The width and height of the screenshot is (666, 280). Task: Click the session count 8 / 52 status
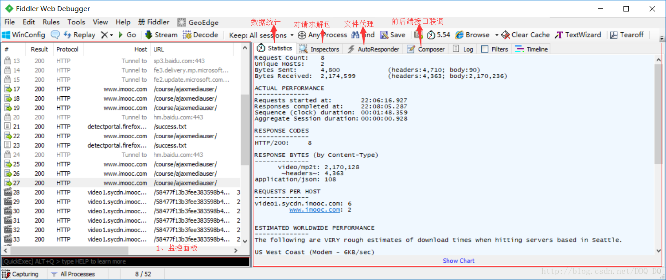pos(143,274)
